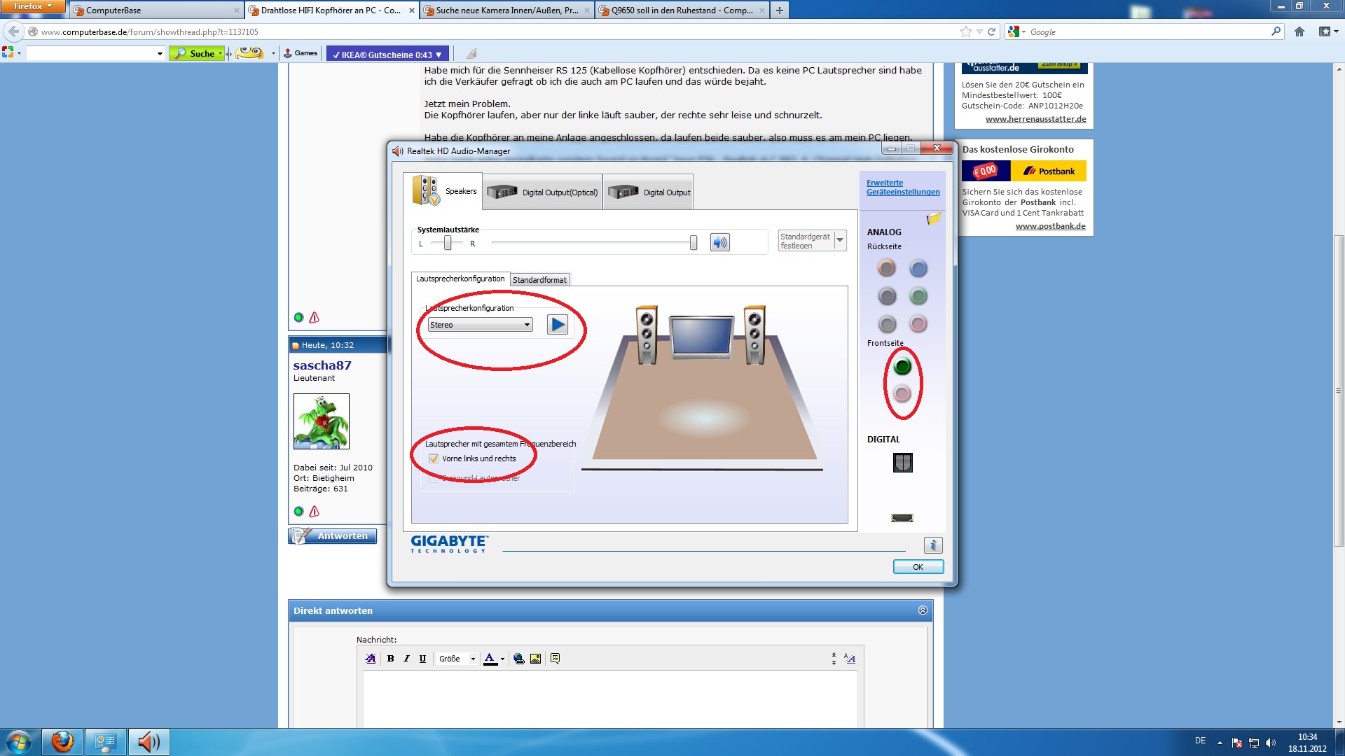Switch to the Digital Output(Optical) tab
1345x756 pixels.
pos(543,192)
